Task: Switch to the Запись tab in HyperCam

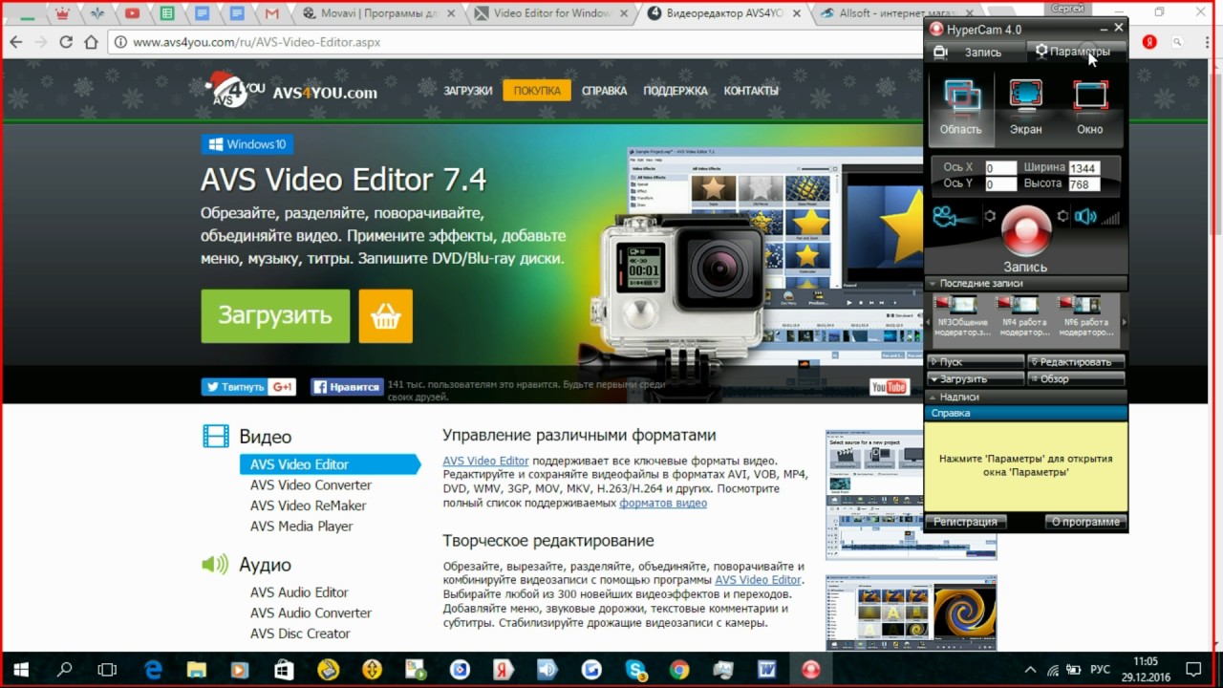Action: pyautogui.click(x=973, y=53)
